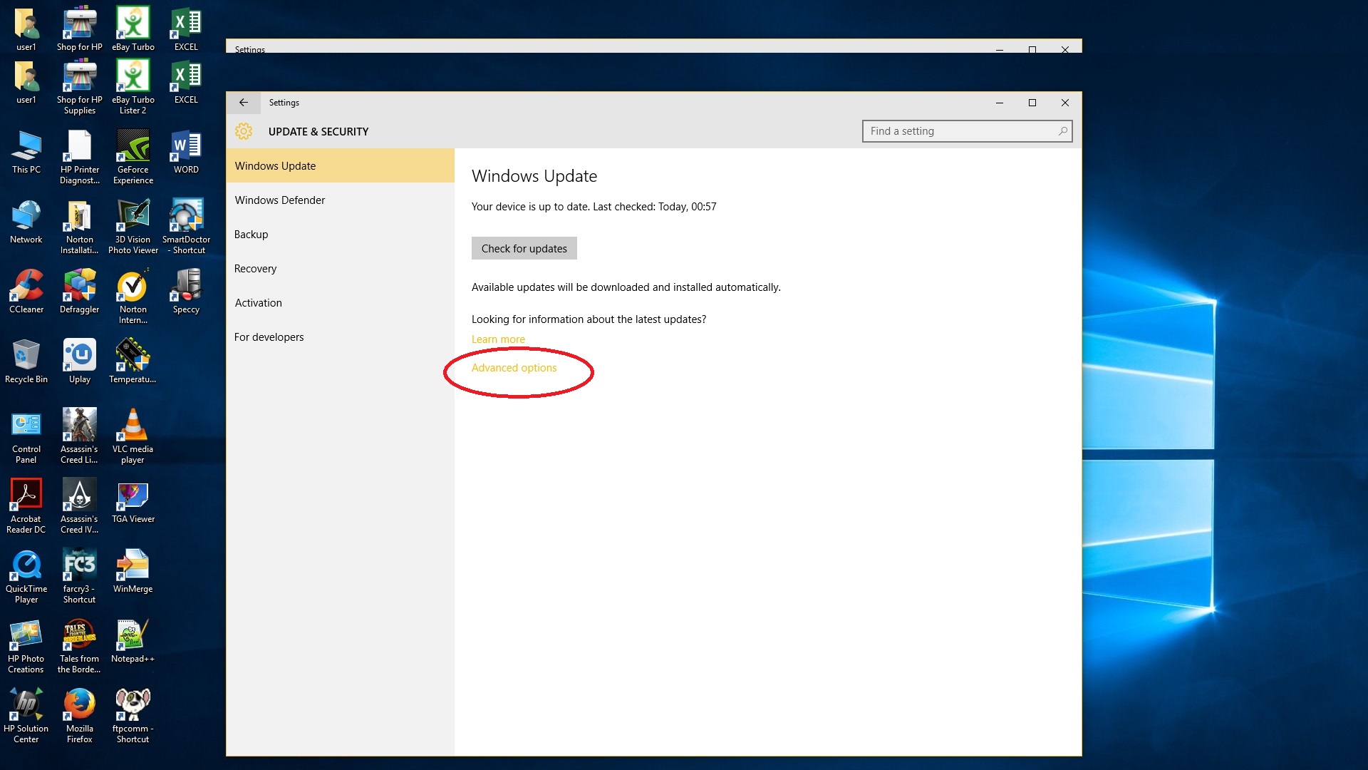1368x770 pixels.
Task: Open the 3D Vision Photo Viewer icon
Action: pyautogui.click(x=133, y=226)
